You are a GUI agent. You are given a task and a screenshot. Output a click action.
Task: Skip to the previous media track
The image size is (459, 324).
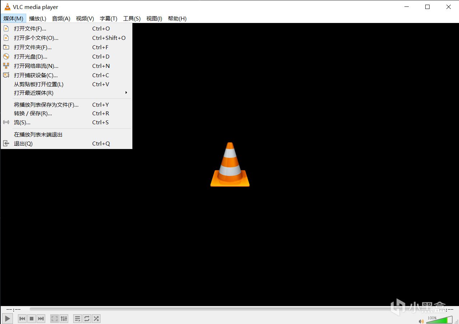[22, 318]
